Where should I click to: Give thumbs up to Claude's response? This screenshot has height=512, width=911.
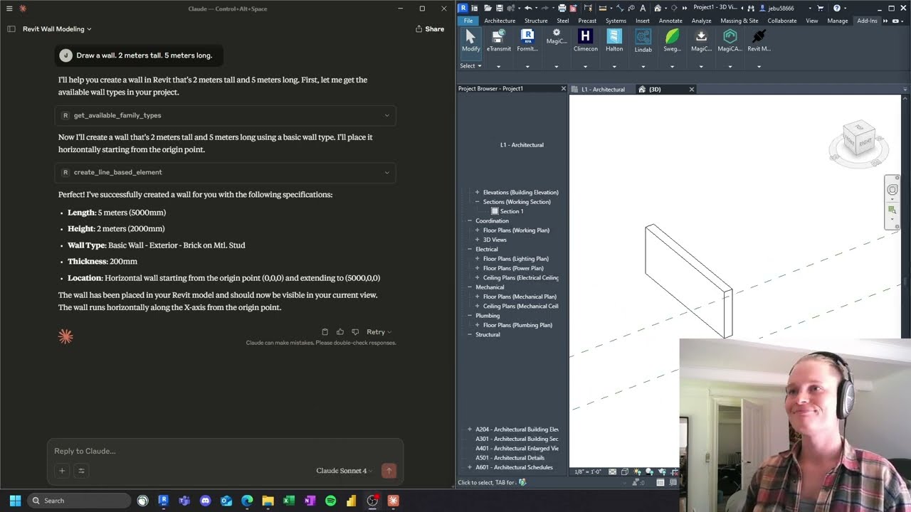pyautogui.click(x=340, y=332)
